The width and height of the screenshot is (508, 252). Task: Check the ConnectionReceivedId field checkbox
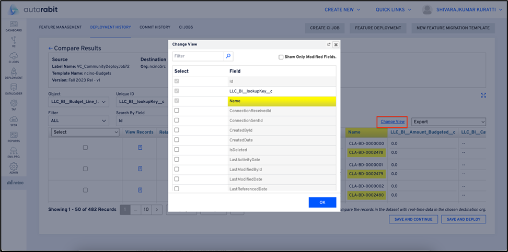coord(177,111)
